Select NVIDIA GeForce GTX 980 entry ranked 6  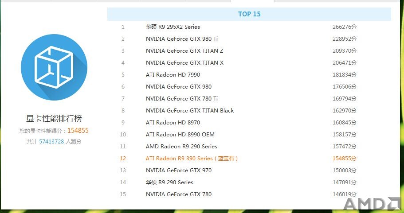point(249,87)
